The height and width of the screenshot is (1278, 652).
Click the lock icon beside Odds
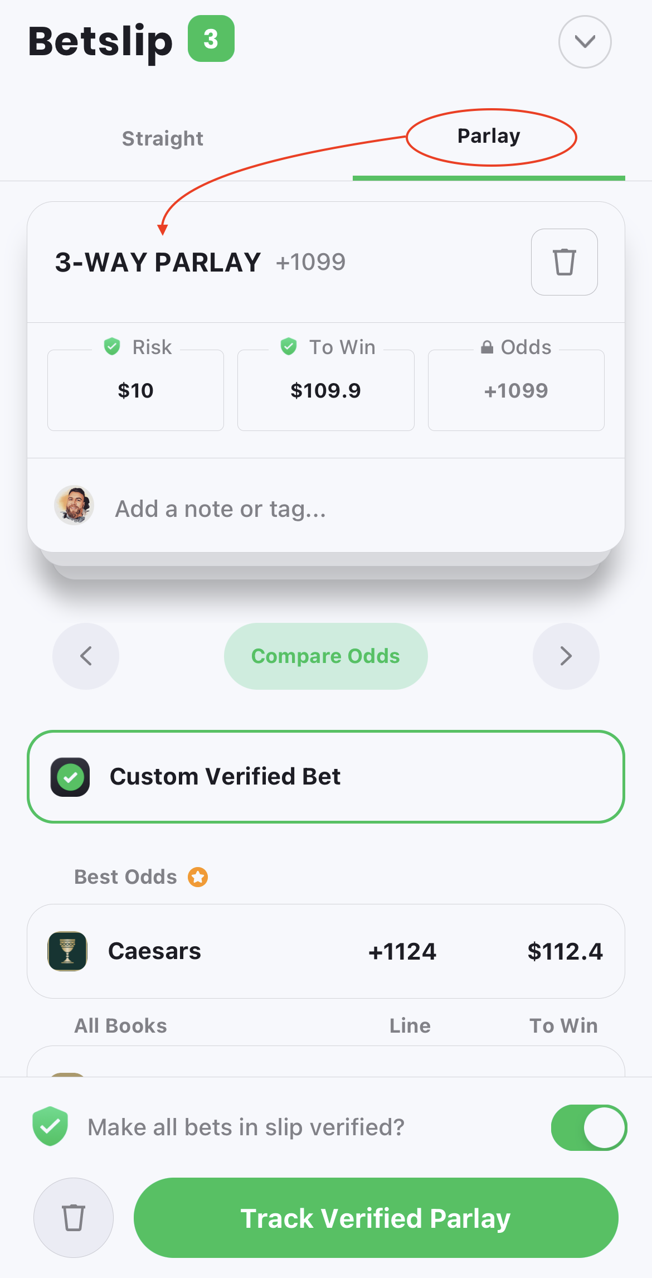[x=487, y=347]
